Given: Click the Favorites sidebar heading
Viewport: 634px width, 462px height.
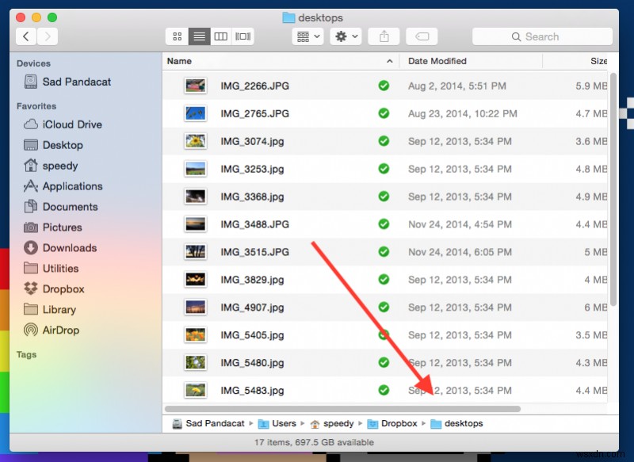Looking at the screenshot, I should pyautogui.click(x=36, y=106).
